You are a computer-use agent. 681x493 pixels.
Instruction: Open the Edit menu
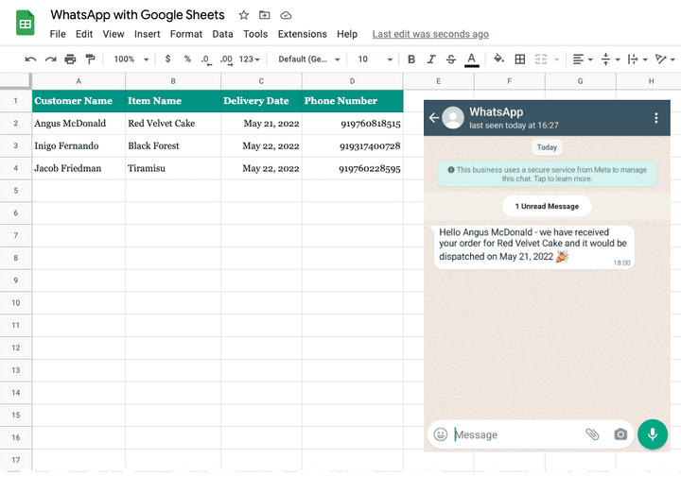click(x=84, y=34)
